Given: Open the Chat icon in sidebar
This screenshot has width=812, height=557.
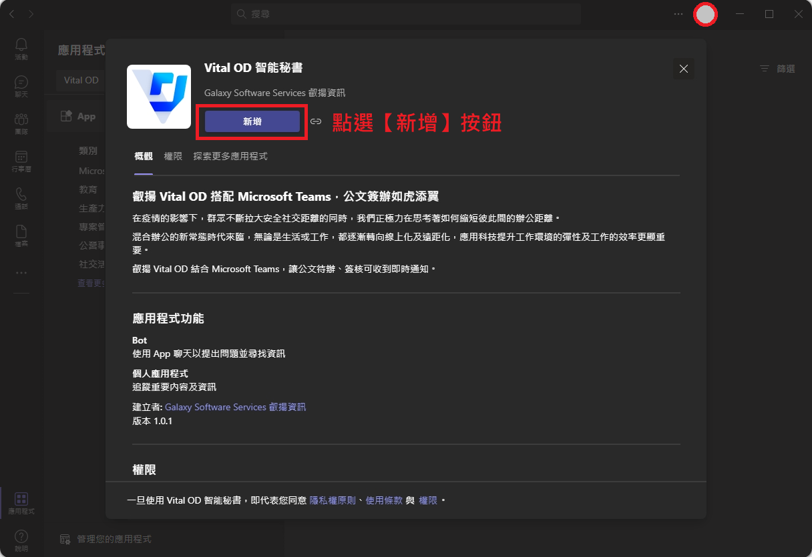Looking at the screenshot, I should 21,85.
